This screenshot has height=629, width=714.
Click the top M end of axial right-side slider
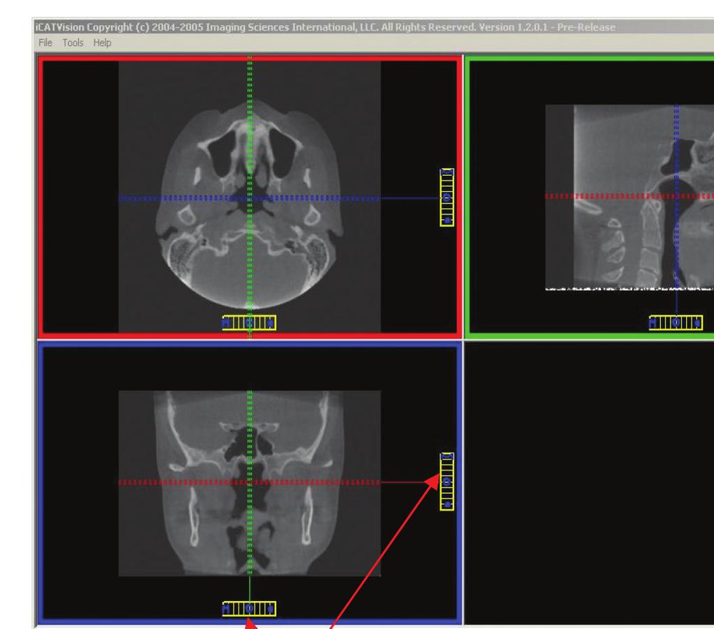[447, 173]
